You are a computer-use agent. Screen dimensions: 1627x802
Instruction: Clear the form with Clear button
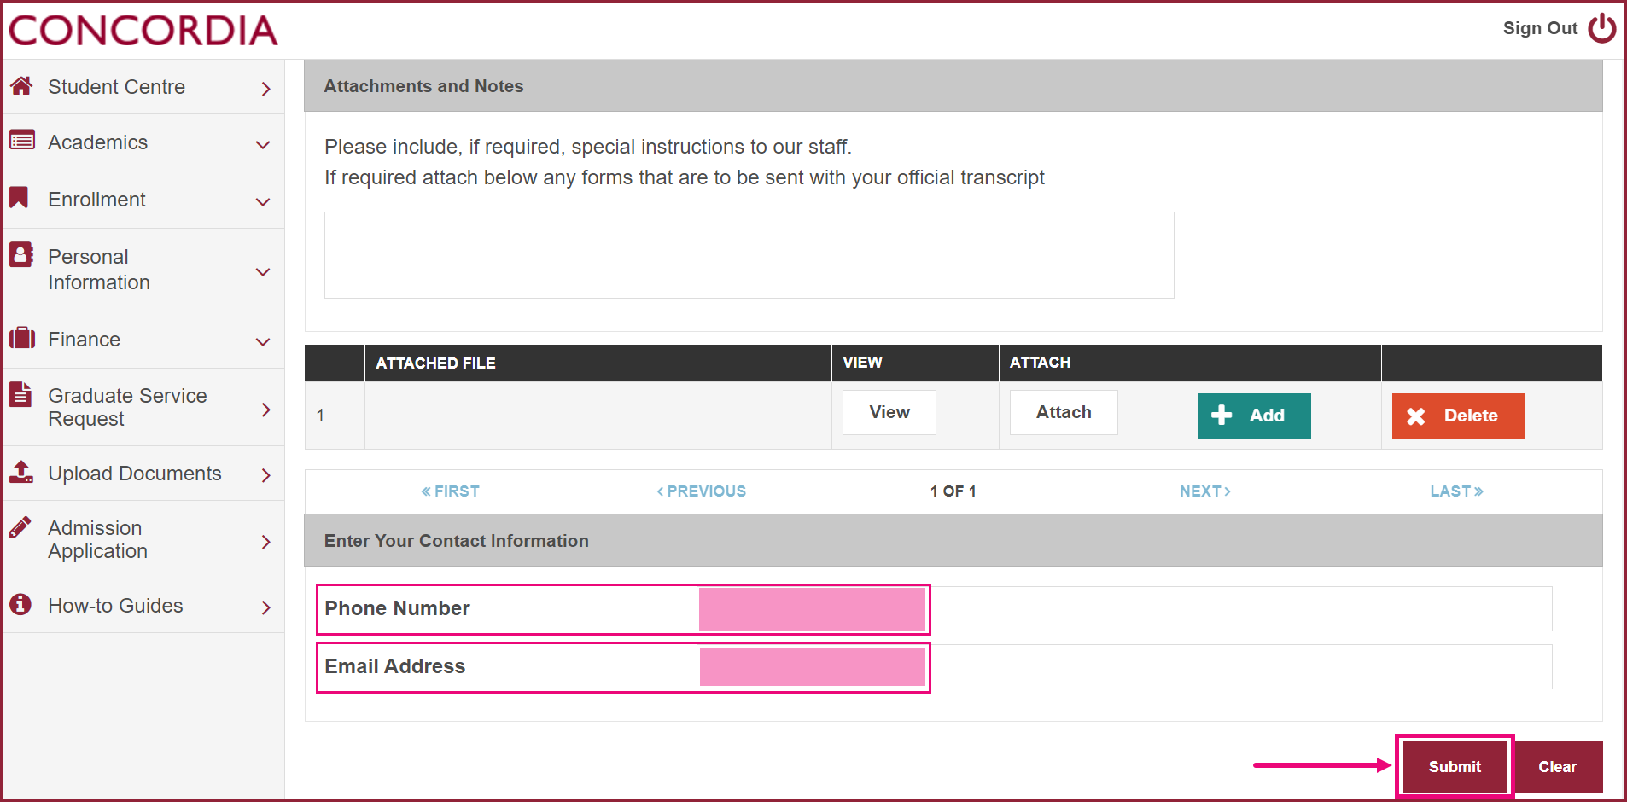coord(1557,767)
